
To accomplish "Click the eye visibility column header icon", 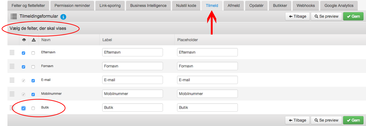I will tap(24, 40).
